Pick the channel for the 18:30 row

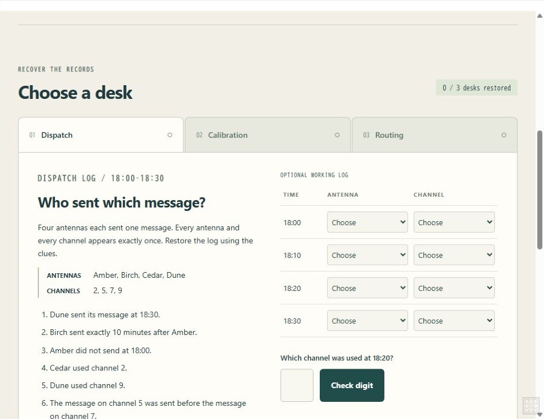point(454,321)
